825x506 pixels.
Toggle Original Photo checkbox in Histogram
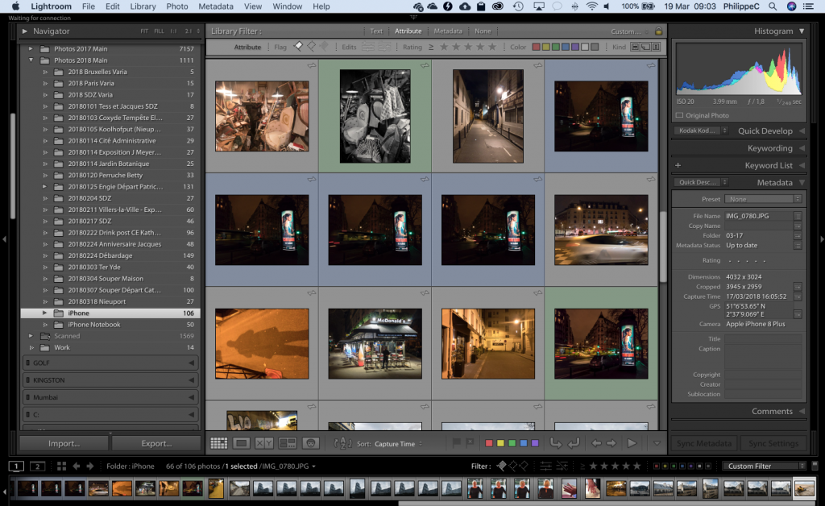coord(679,115)
